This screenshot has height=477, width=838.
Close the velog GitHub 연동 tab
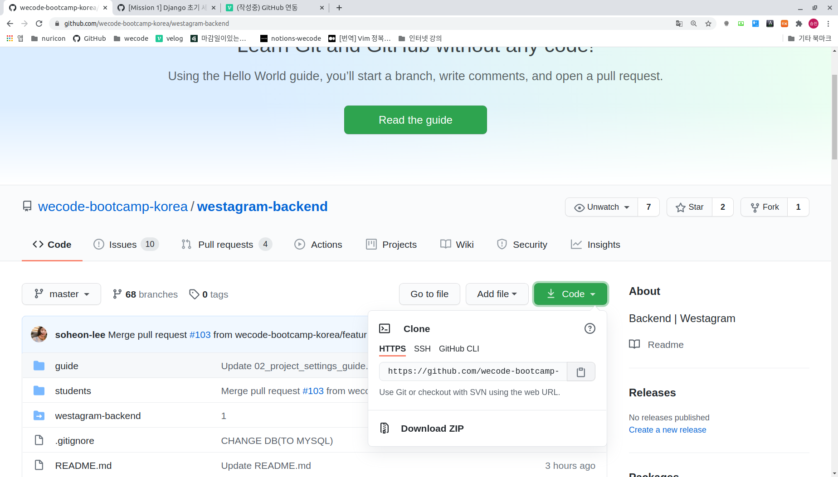(x=322, y=8)
